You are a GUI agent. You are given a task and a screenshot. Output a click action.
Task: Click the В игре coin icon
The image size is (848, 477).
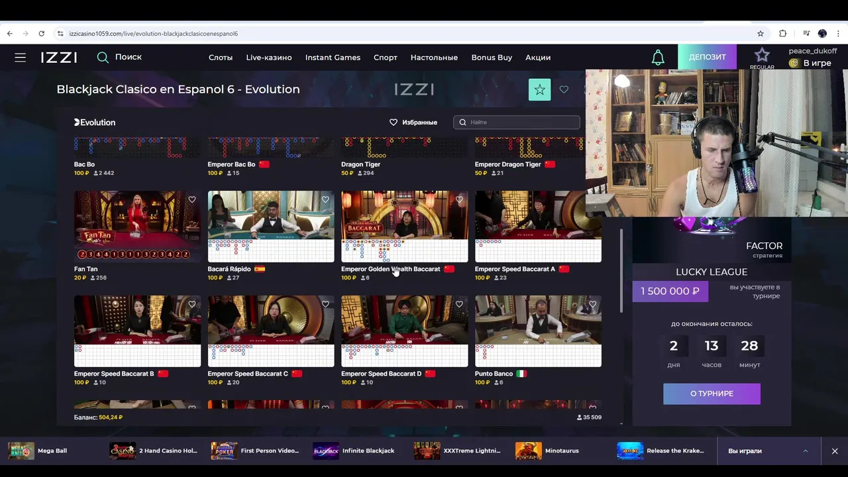click(x=794, y=63)
